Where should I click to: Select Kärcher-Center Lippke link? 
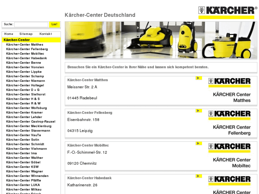point(24,72)
